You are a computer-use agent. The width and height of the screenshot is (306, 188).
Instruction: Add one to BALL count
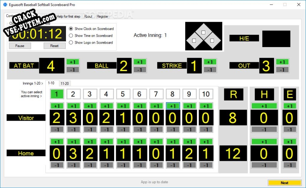[140, 62]
